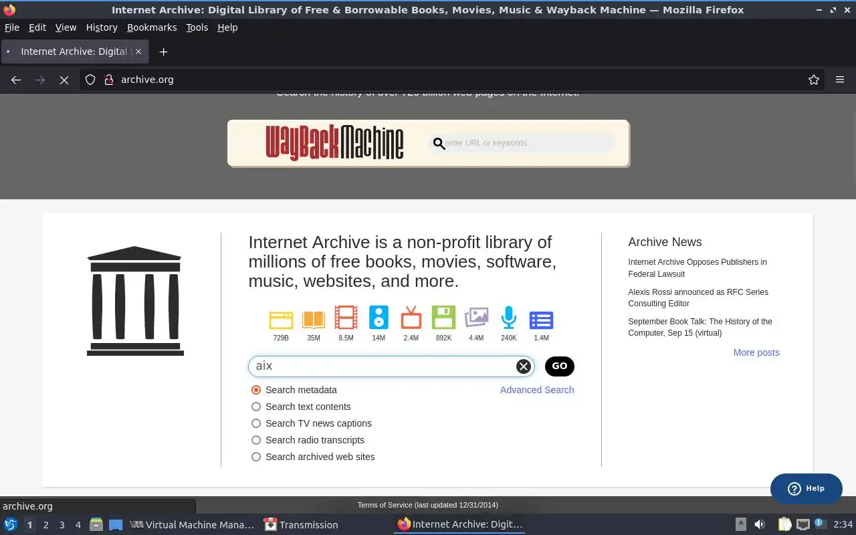Click the notification tray icon
The height and width of the screenshot is (535, 856).
(x=821, y=524)
